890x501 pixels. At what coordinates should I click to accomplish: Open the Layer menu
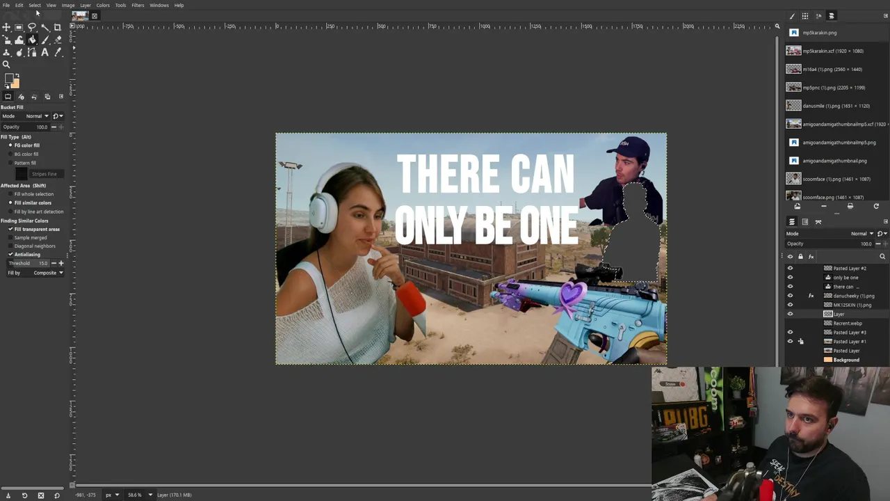(x=86, y=6)
